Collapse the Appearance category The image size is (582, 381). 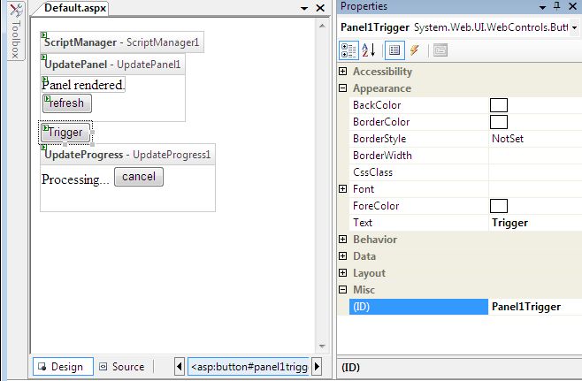tap(343, 88)
